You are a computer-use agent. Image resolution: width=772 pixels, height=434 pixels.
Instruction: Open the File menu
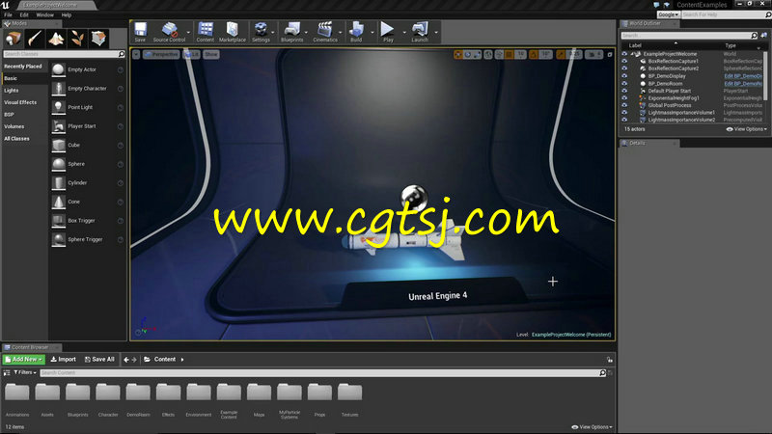(x=9, y=15)
